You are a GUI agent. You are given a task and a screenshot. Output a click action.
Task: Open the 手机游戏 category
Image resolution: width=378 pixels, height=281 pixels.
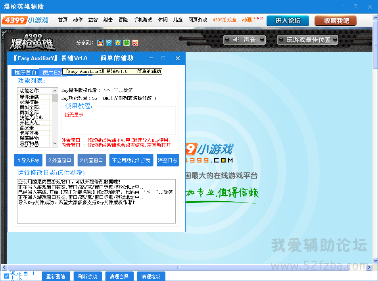[143, 20]
